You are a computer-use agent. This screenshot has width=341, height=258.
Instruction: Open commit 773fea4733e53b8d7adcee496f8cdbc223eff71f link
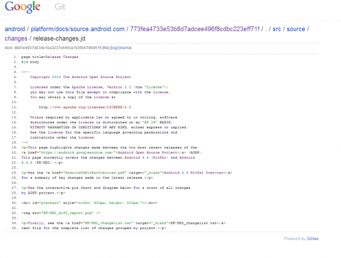pyautogui.click(x=195, y=29)
